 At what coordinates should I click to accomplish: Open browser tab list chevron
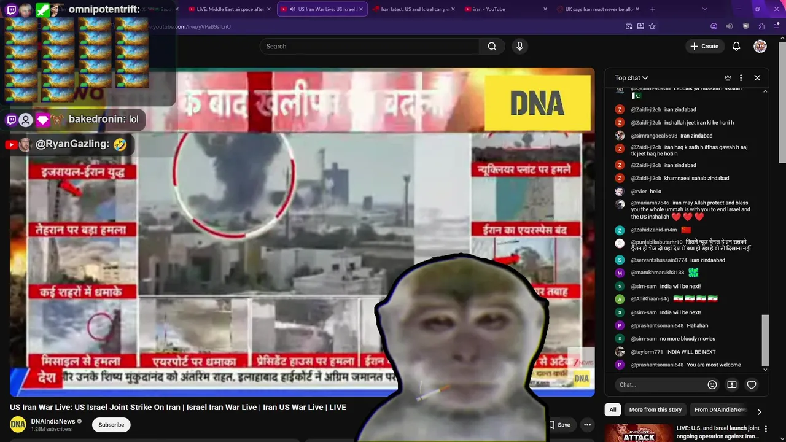tap(704, 9)
